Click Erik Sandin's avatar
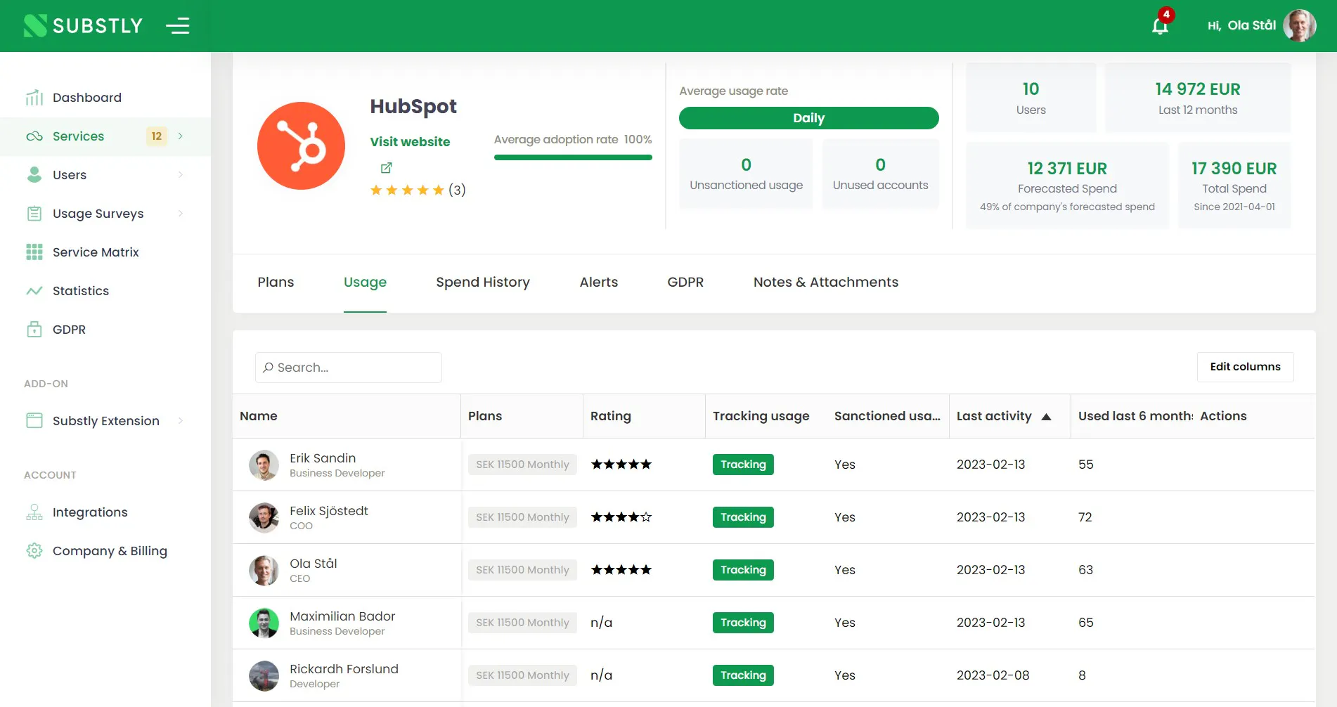The image size is (1337, 707). [264, 465]
